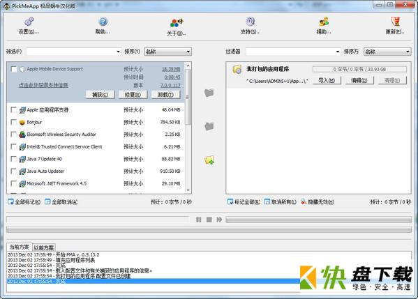Click the Apple Mobile Device Support icon
418x299 pixels.
point(22,69)
